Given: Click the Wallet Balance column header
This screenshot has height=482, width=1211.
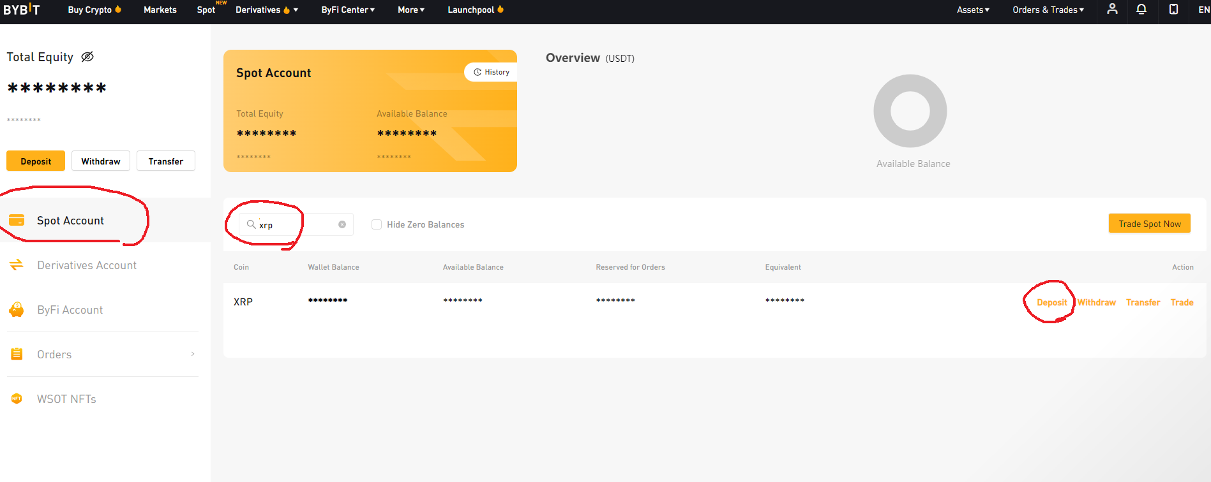Looking at the screenshot, I should pyautogui.click(x=333, y=267).
